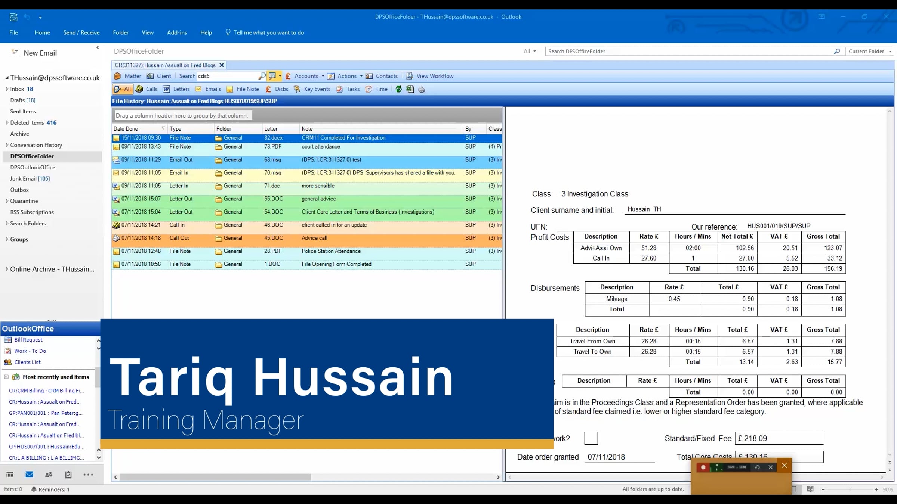897x504 pixels.
Task: Open the search options dropdown arrow
Action: click(x=280, y=76)
